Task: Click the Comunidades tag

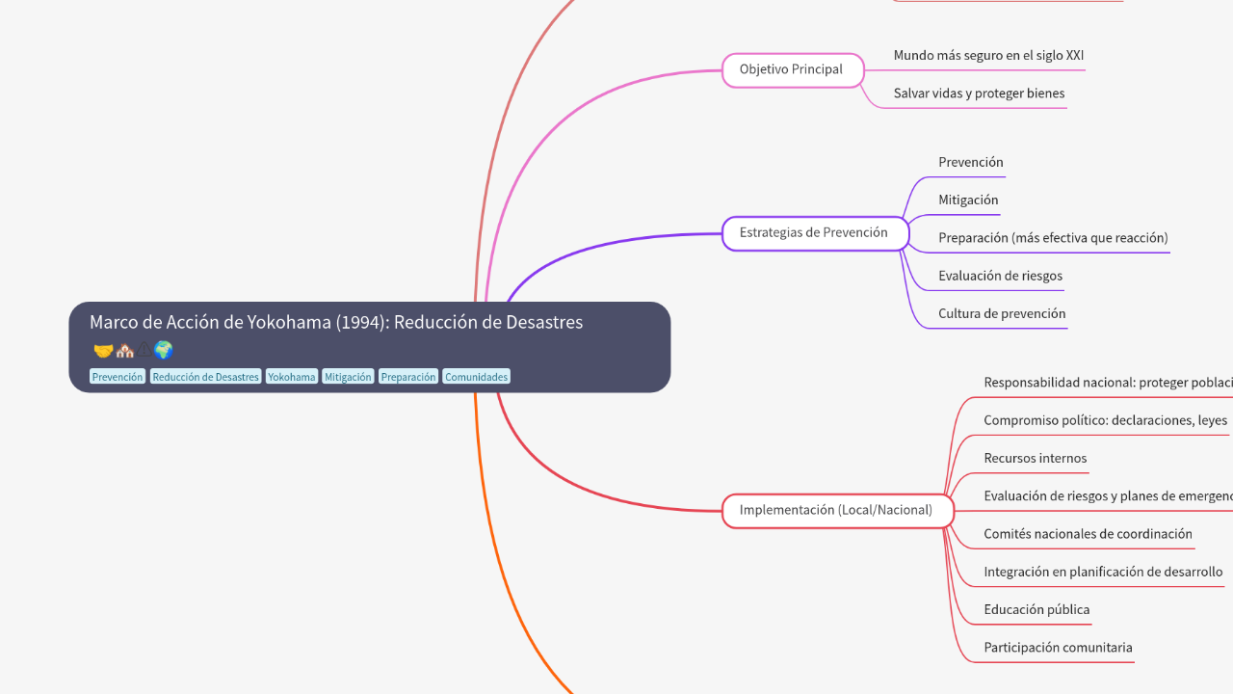Action: 477,377
